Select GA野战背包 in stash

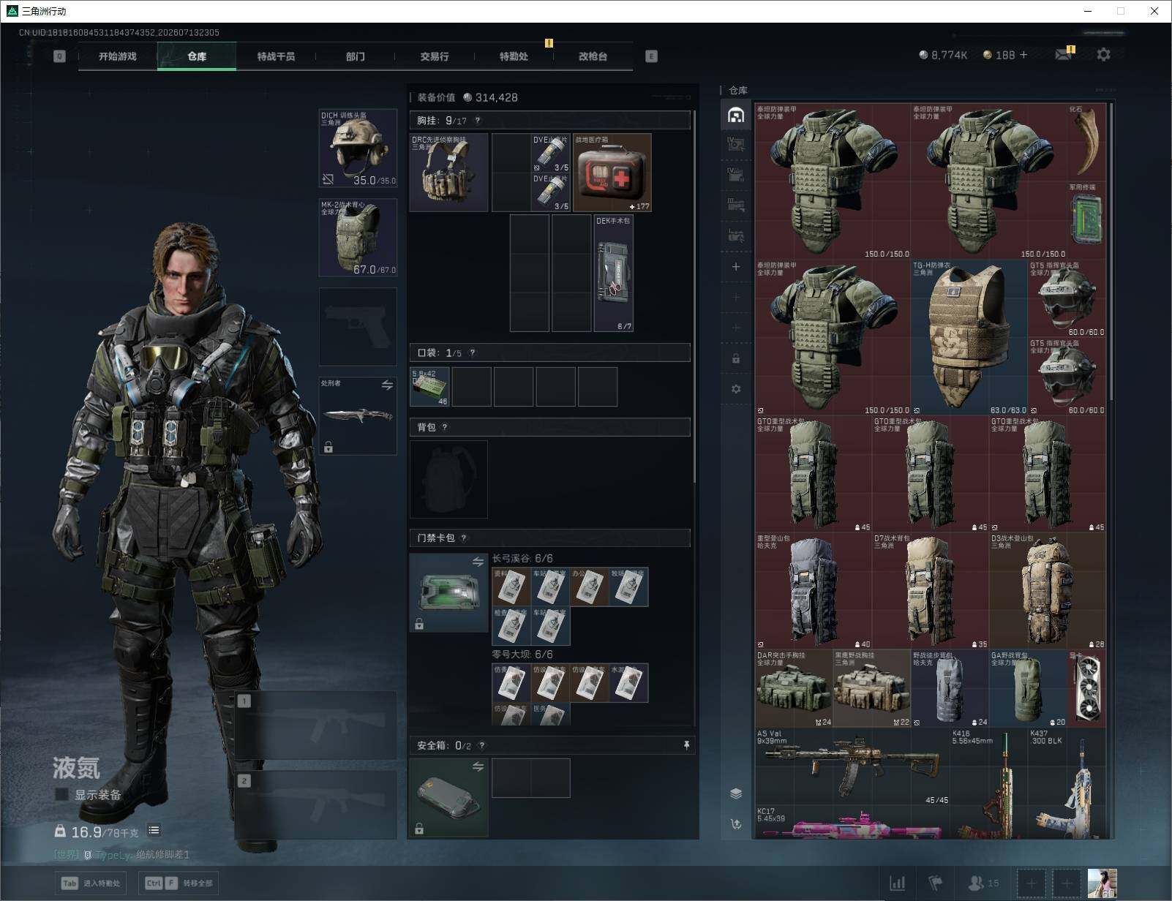click(1028, 689)
